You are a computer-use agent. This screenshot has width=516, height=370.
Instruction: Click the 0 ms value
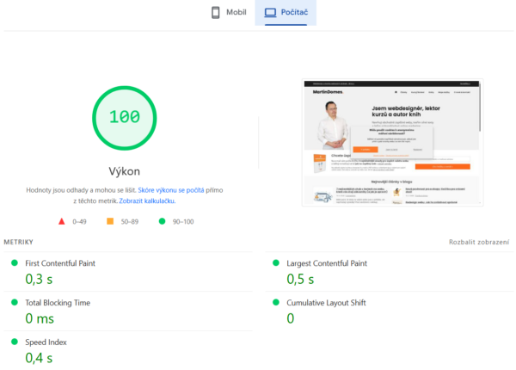coord(40,318)
